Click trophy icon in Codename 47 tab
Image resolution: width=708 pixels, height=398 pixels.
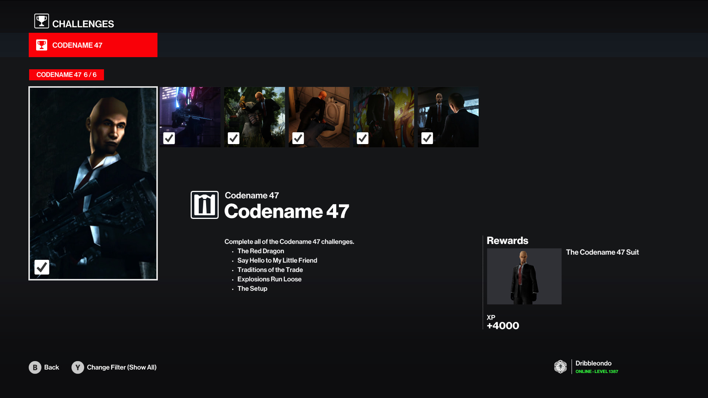42,45
